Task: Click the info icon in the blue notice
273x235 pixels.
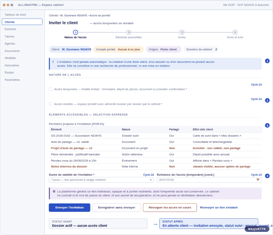Action: pyautogui.click(x=53, y=62)
